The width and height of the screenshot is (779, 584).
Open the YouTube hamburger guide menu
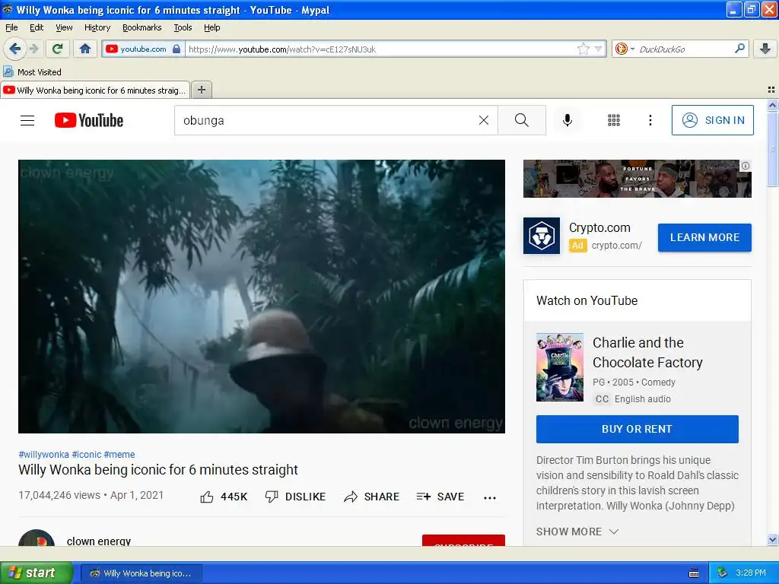[x=27, y=120]
